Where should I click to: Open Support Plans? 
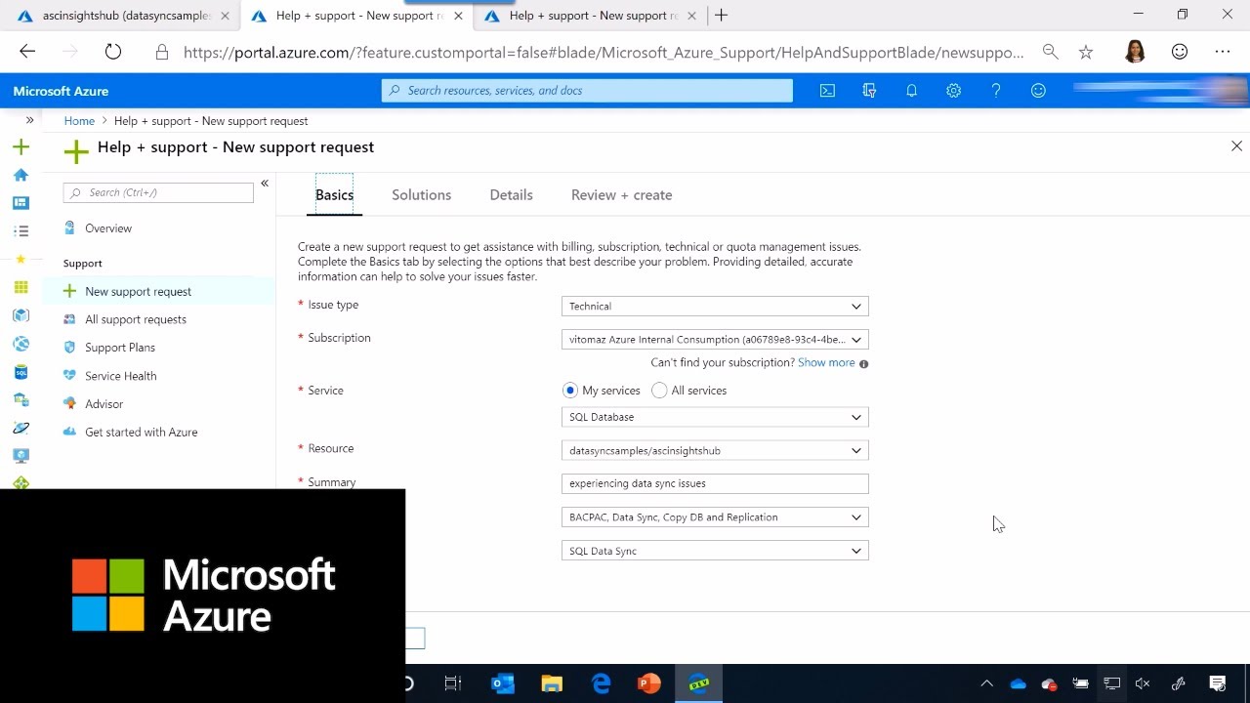coord(119,348)
